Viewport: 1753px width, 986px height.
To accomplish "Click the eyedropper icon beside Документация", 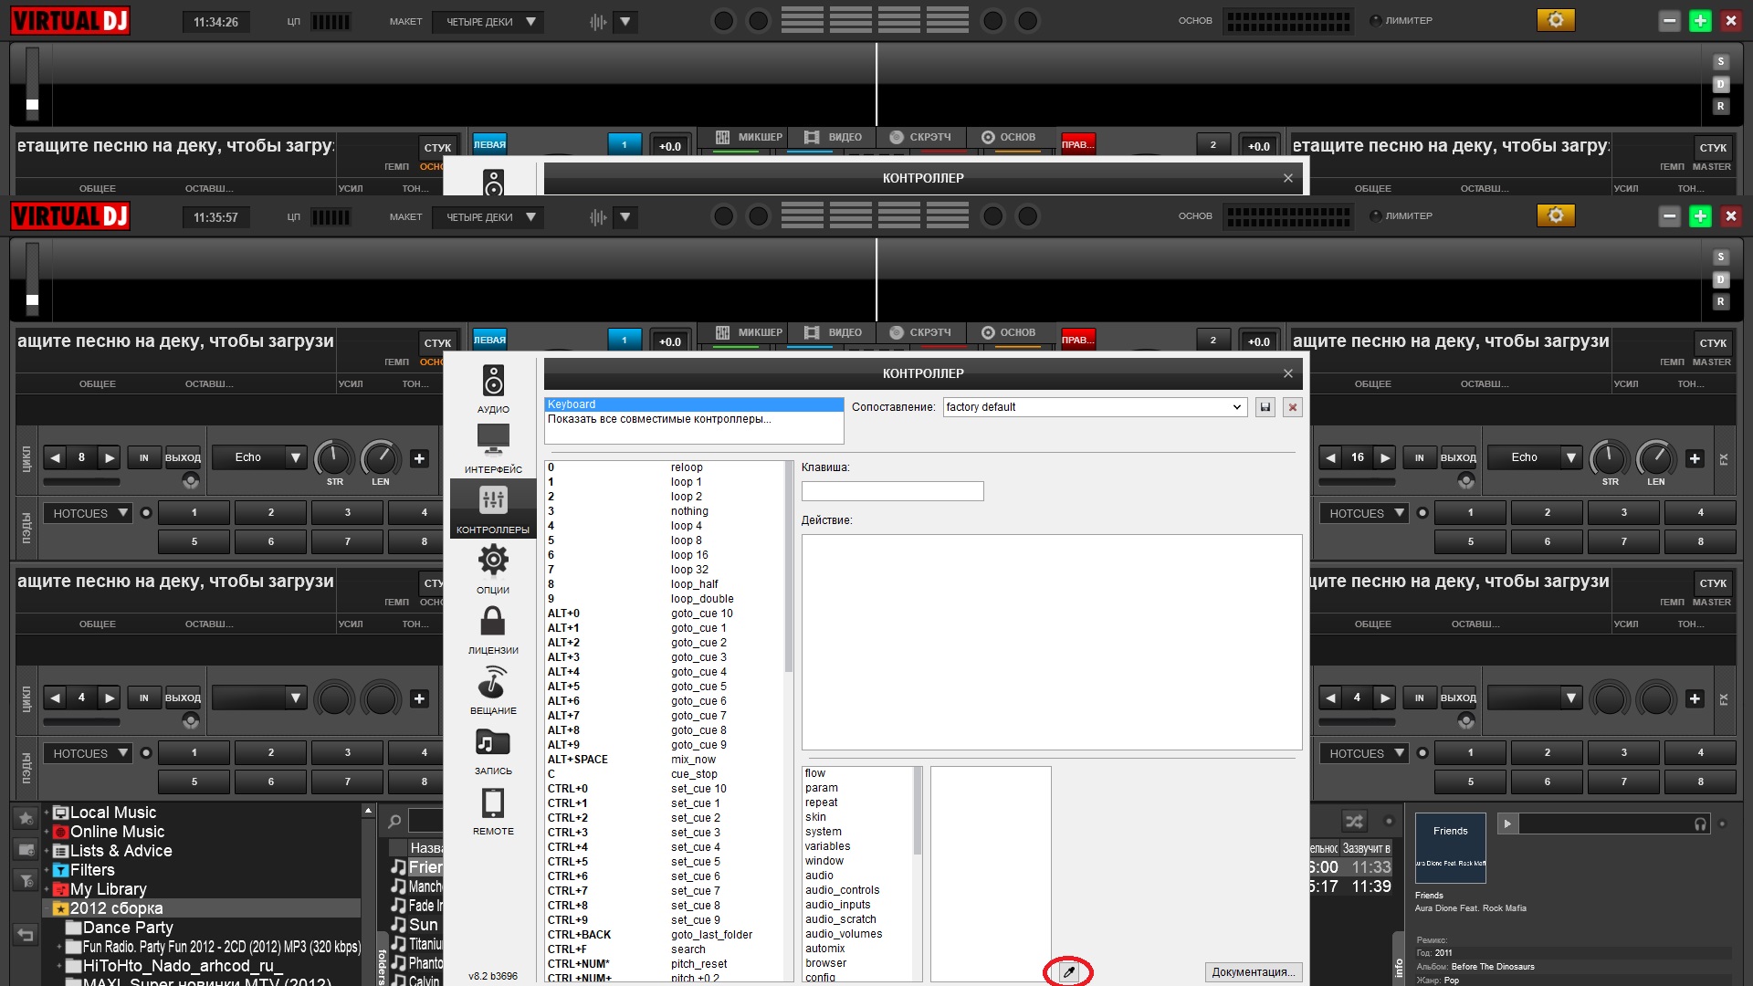I will click(x=1068, y=972).
